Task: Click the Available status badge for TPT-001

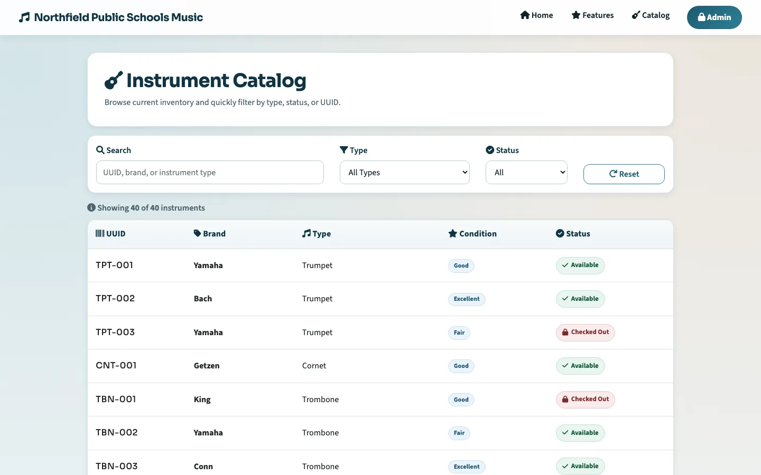Action: [580, 265]
